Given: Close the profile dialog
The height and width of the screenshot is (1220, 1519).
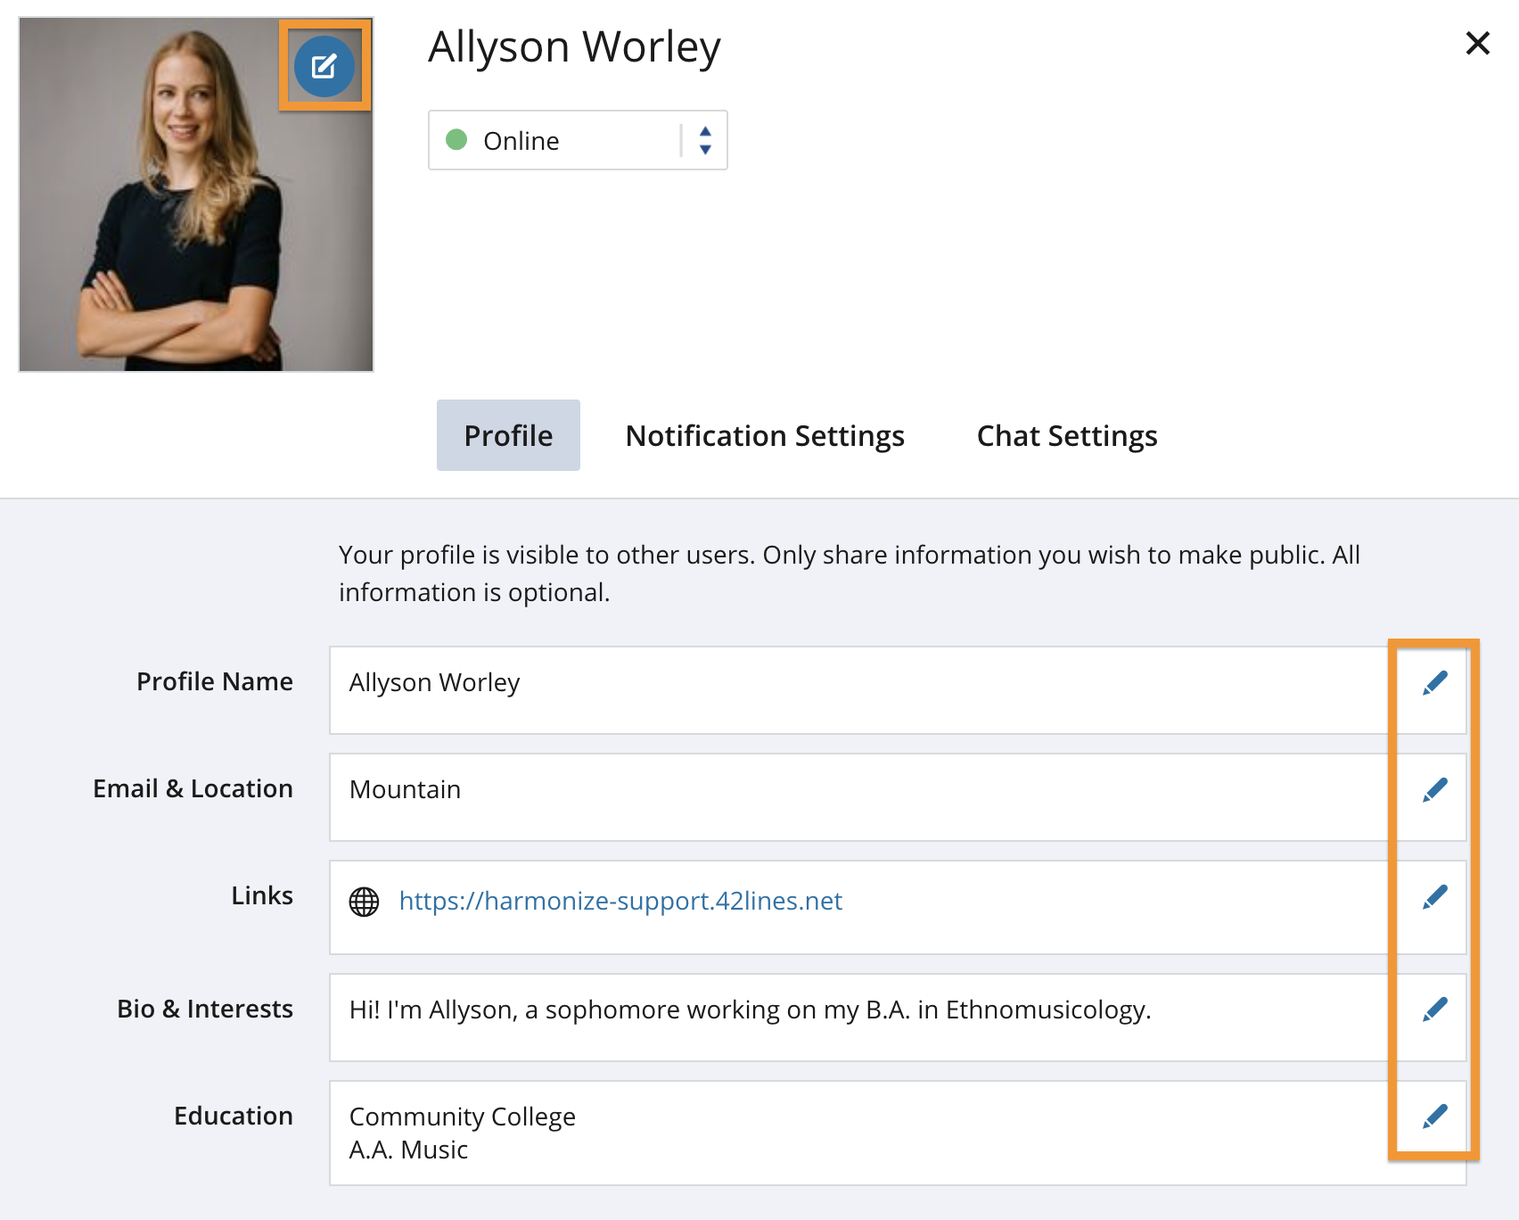Looking at the screenshot, I should [1477, 43].
